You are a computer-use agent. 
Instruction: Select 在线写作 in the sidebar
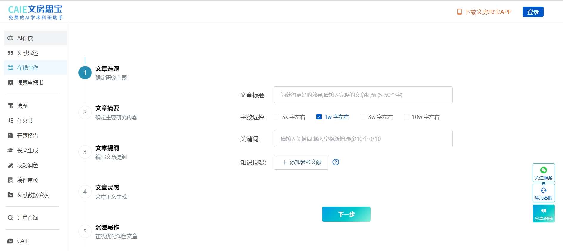(x=35, y=68)
